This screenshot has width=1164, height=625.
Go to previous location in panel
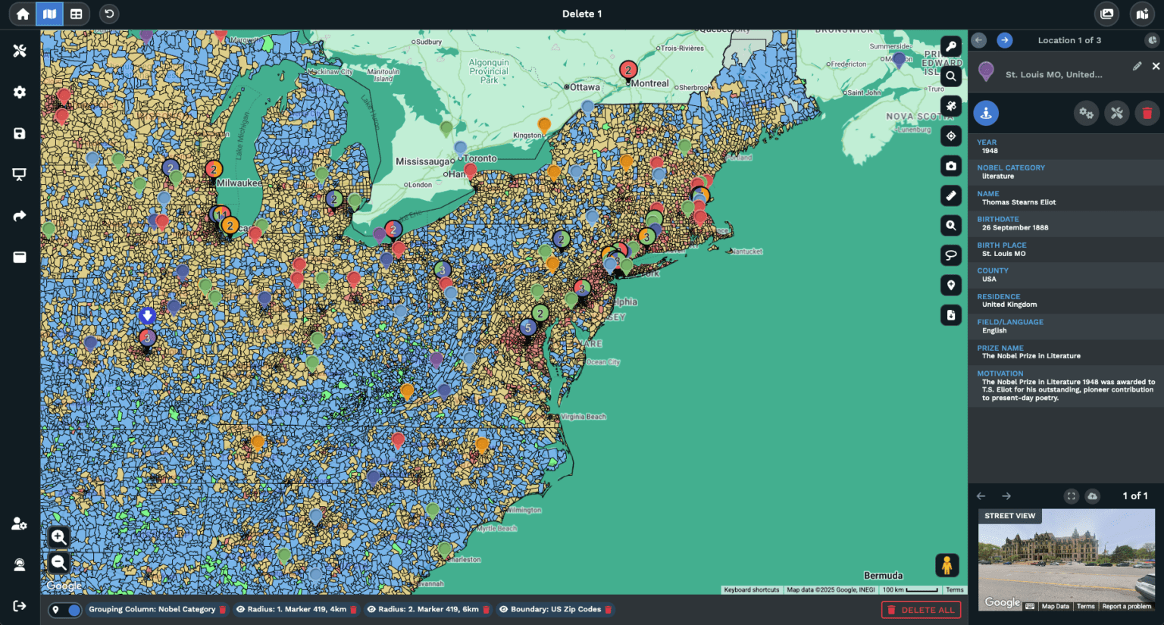(979, 40)
